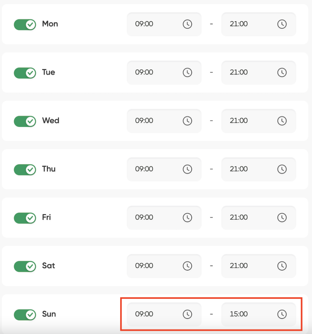Click clock icon in Monday start time

click(x=187, y=24)
